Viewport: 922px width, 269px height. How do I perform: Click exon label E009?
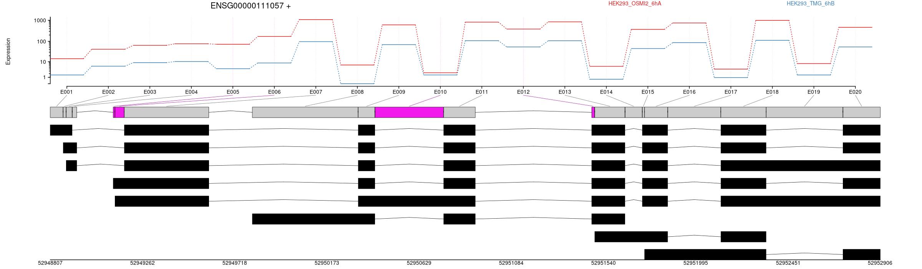click(x=399, y=92)
